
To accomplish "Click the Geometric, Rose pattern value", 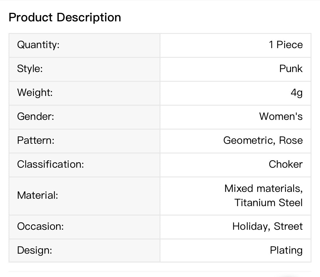I will coord(263,141).
